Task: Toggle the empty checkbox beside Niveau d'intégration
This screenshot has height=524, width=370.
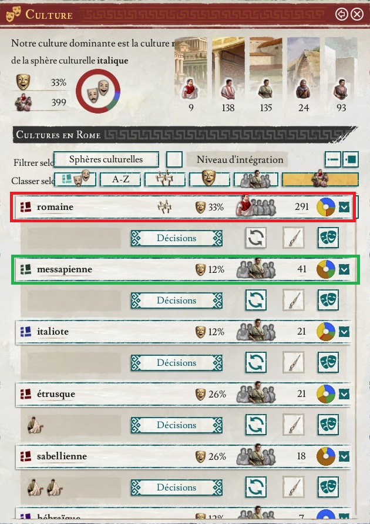Action: click(174, 159)
